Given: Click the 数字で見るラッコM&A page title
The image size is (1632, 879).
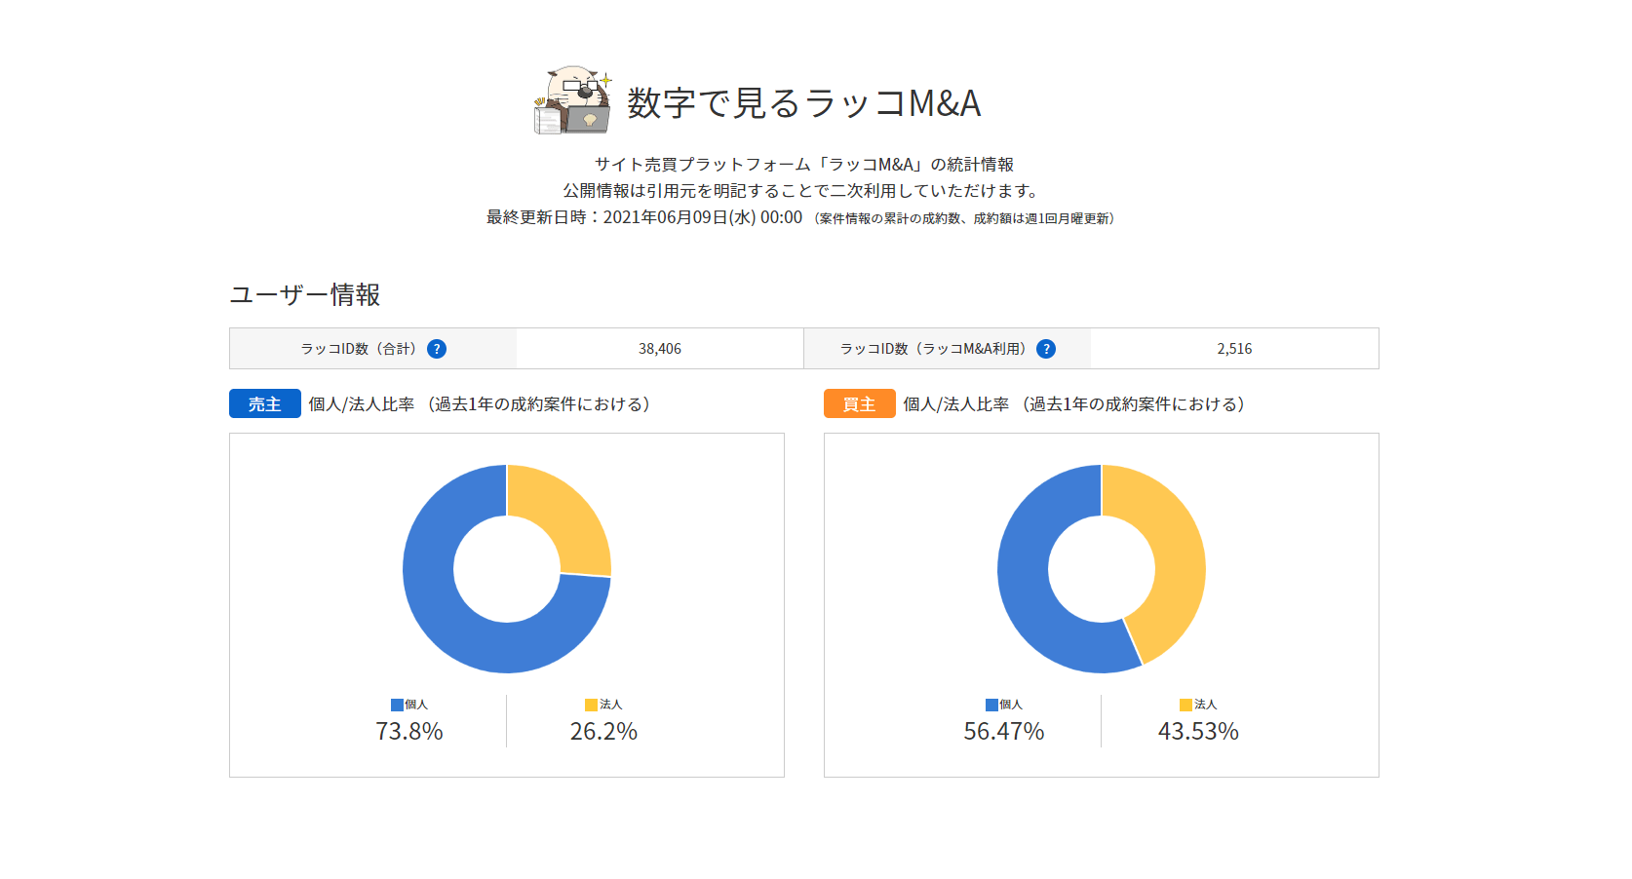Looking at the screenshot, I should (x=803, y=103).
